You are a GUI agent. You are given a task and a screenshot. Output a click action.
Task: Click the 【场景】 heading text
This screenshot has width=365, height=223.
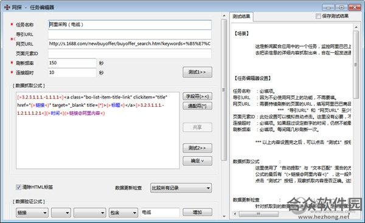[241, 33]
